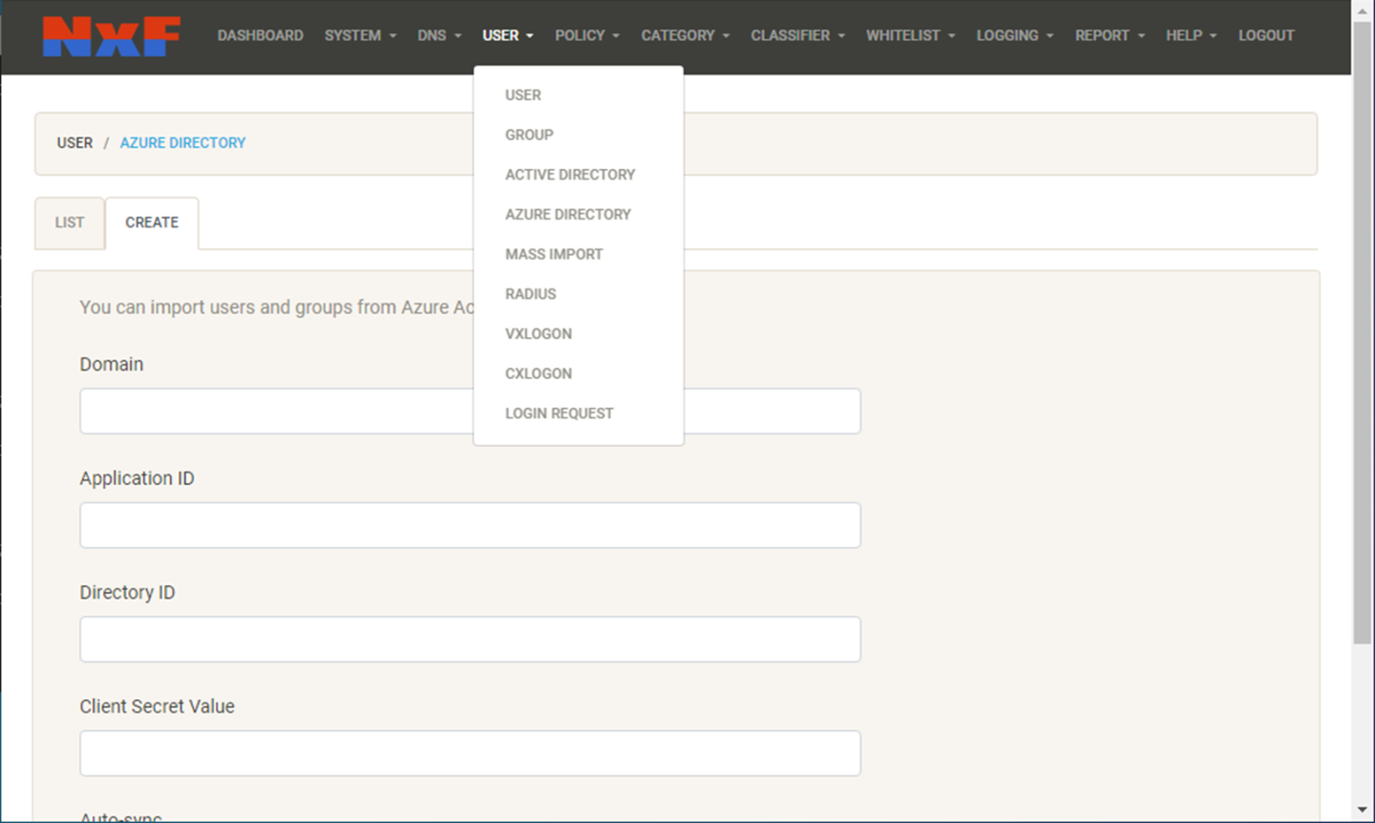Select the Create tab

pyautogui.click(x=152, y=222)
